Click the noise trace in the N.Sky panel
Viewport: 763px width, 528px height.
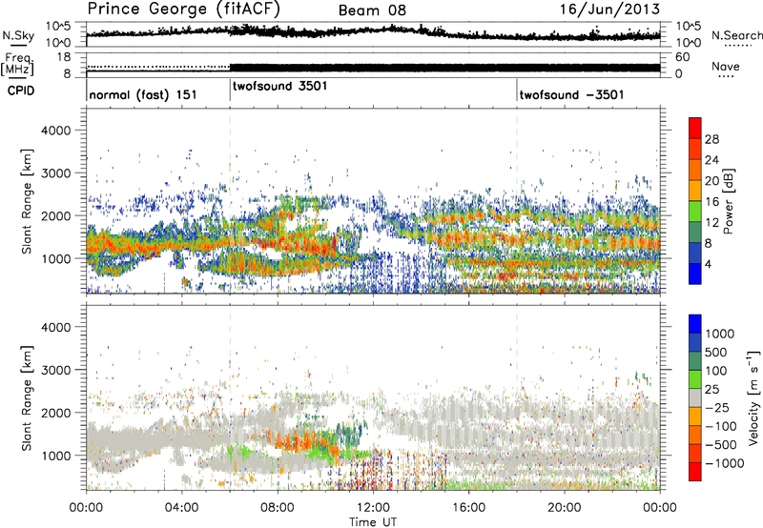373,32
